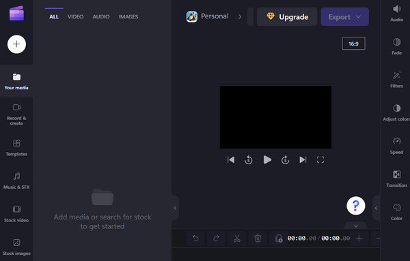Open the Color properties panel

click(x=396, y=212)
